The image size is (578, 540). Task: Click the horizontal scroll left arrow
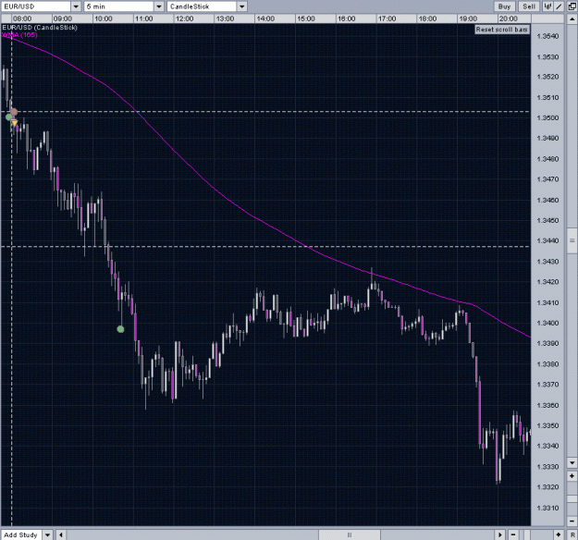[x=61, y=534]
